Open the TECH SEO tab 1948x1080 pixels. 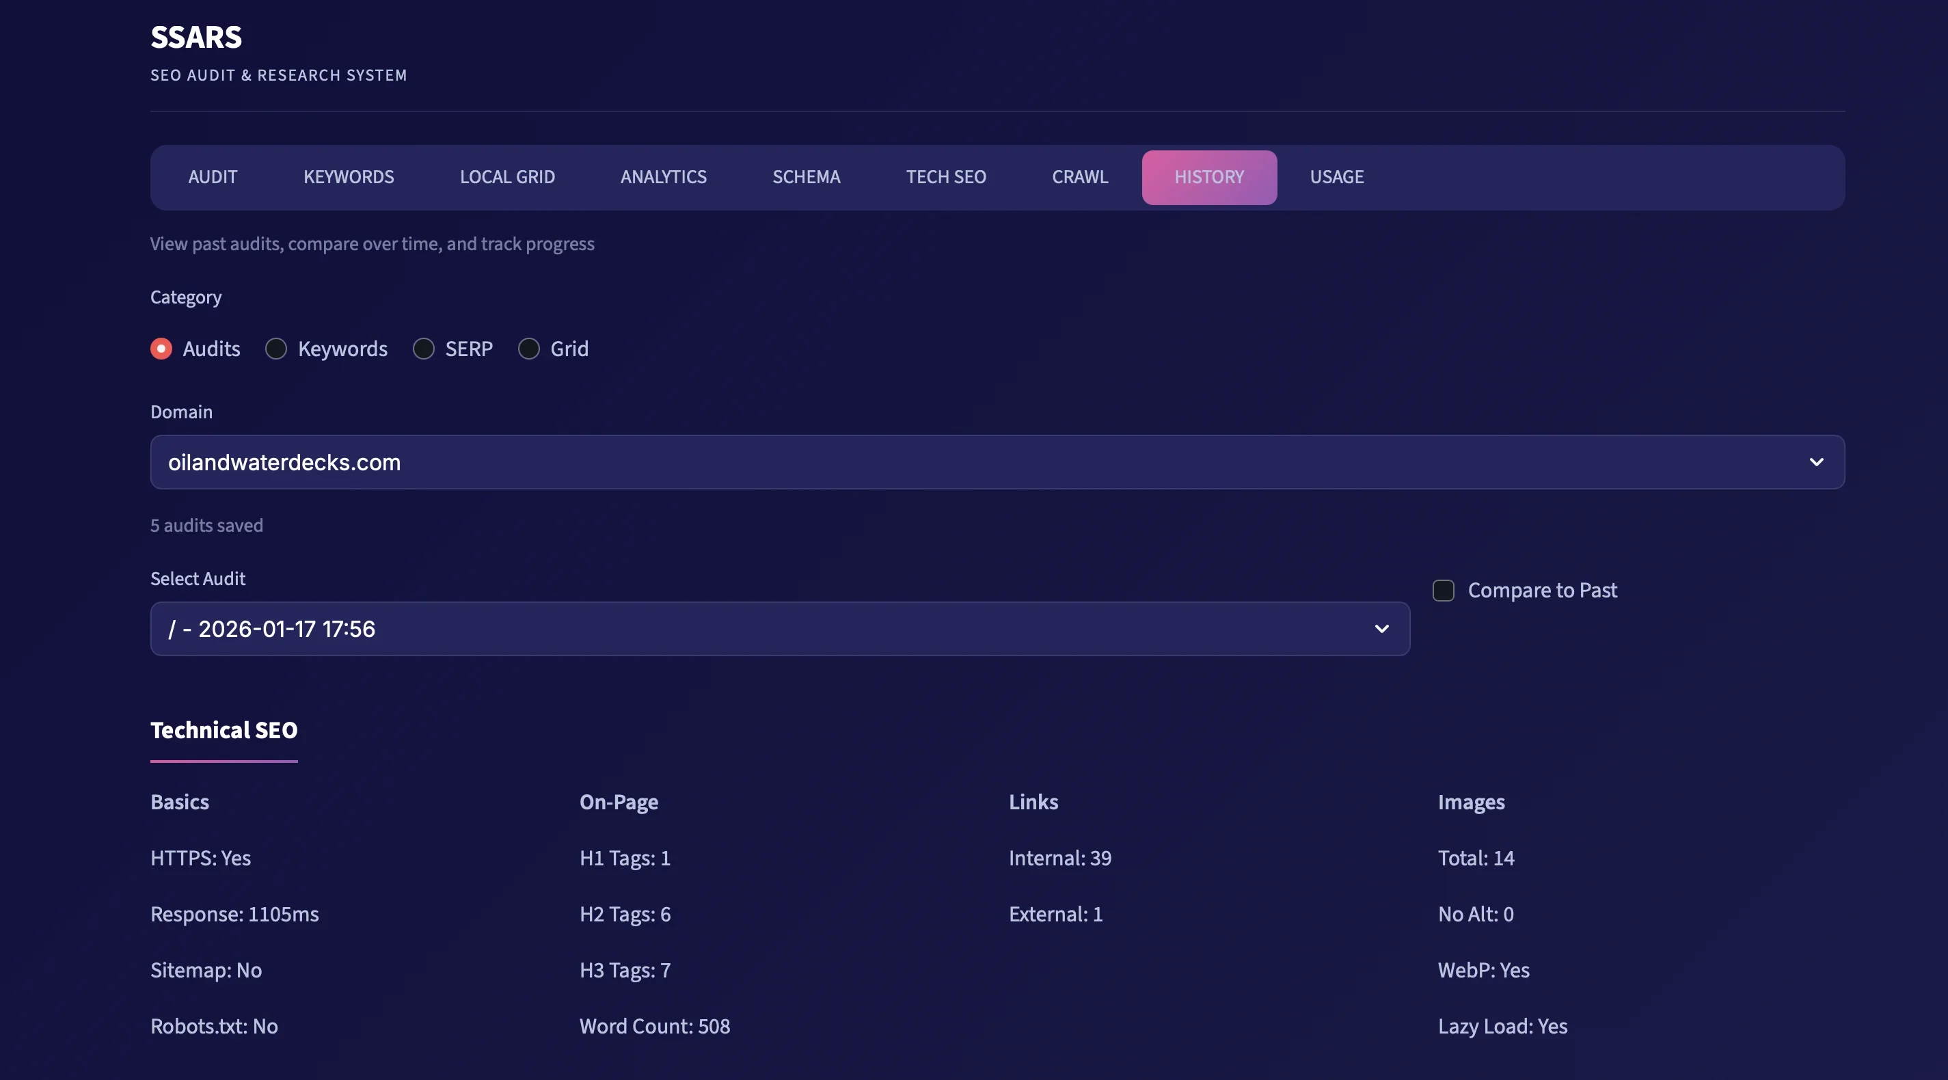click(x=946, y=177)
